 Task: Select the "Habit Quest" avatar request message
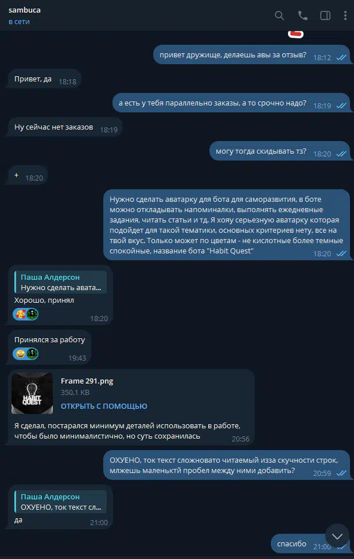226,225
